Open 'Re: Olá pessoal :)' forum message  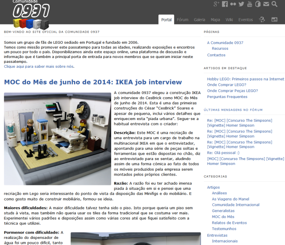(x=223, y=153)
